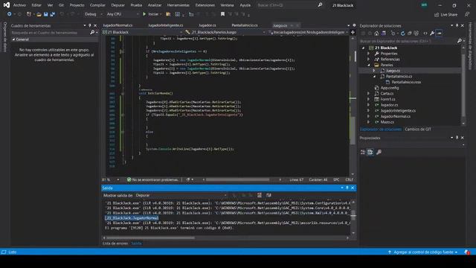Expand the Properties node
476x268 pixels.
click(369, 54)
